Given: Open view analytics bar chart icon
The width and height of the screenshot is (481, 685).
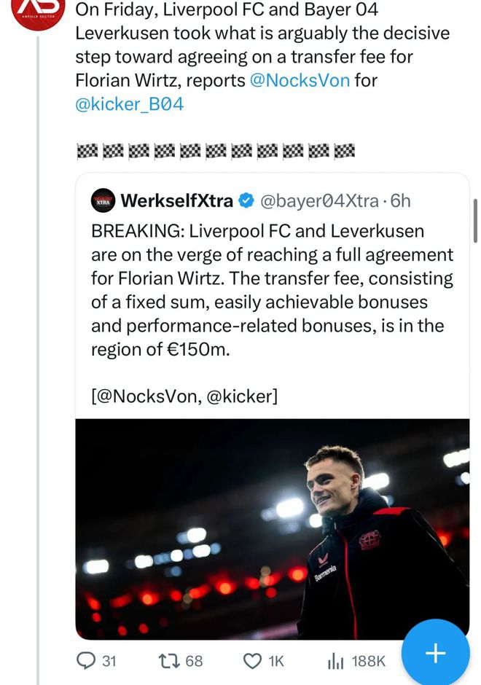Looking at the screenshot, I should tap(335, 661).
